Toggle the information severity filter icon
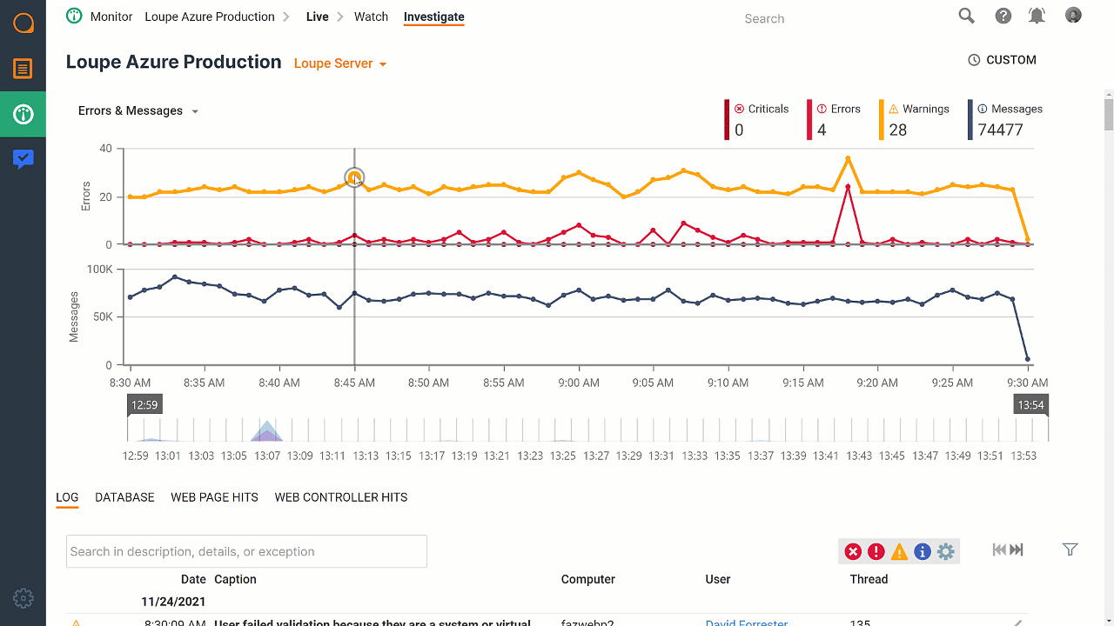This screenshot has width=1114, height=626. 923,551
